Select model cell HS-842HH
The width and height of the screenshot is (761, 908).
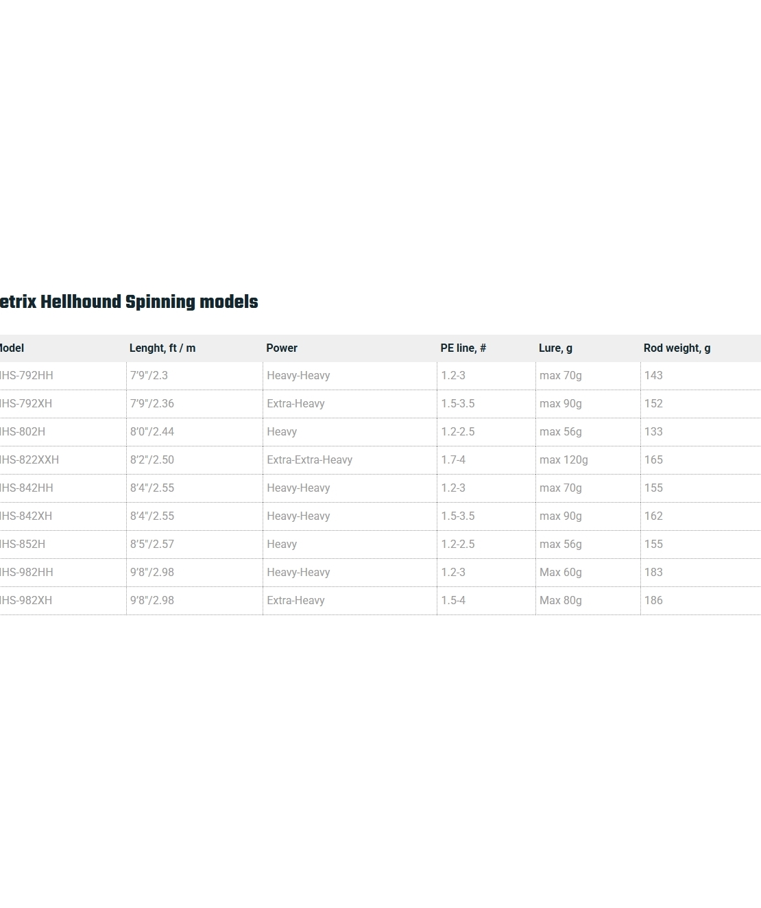click(x=26, y=488)
